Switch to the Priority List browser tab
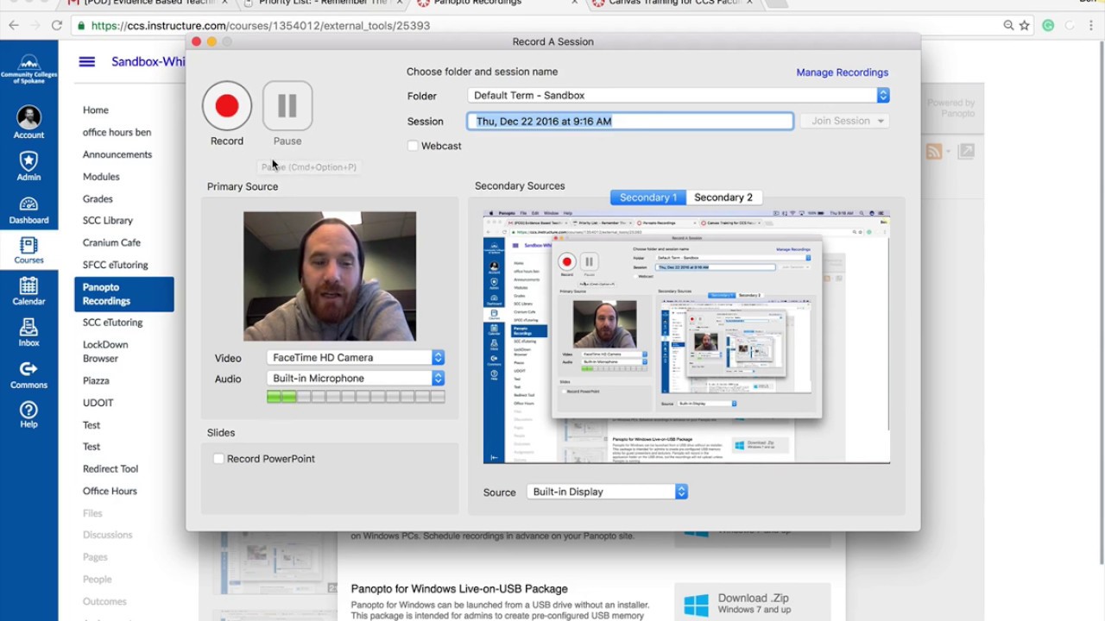1105x621 pixels. pos(324,4)
